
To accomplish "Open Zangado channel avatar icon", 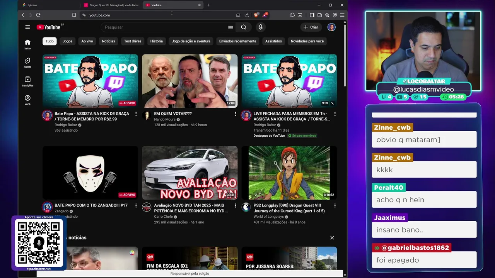I will 47,207.
